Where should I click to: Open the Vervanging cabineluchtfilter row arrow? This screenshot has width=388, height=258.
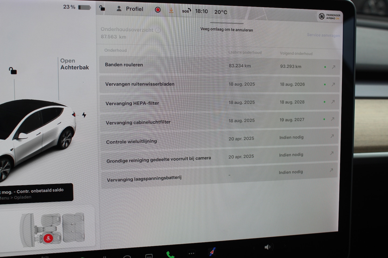[332, 119]
